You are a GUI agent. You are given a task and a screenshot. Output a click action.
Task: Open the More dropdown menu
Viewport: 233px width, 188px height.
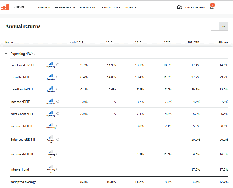pos(131,7)
